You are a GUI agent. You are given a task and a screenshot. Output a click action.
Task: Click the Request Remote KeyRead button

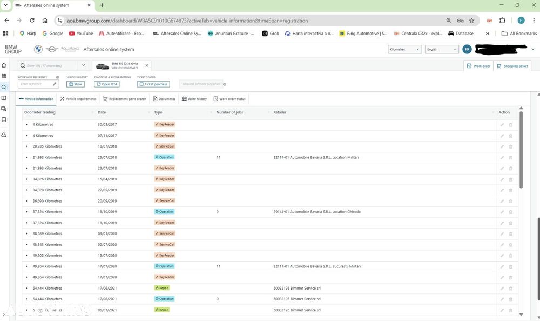pyautogui.click(x=201, y=84)
